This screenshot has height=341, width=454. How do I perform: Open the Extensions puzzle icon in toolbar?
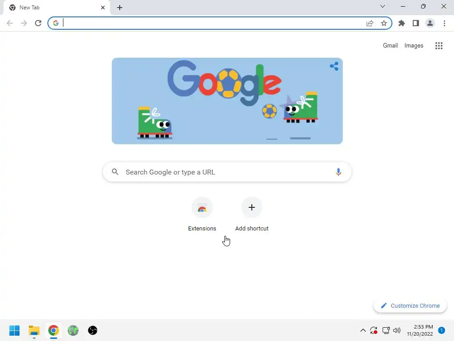pos(401,23)
